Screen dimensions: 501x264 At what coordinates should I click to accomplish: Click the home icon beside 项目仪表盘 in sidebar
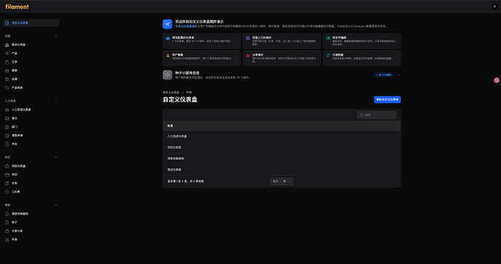[x=7, y=166]
